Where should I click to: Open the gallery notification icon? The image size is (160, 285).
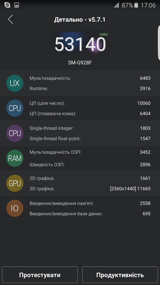point(16,5)
